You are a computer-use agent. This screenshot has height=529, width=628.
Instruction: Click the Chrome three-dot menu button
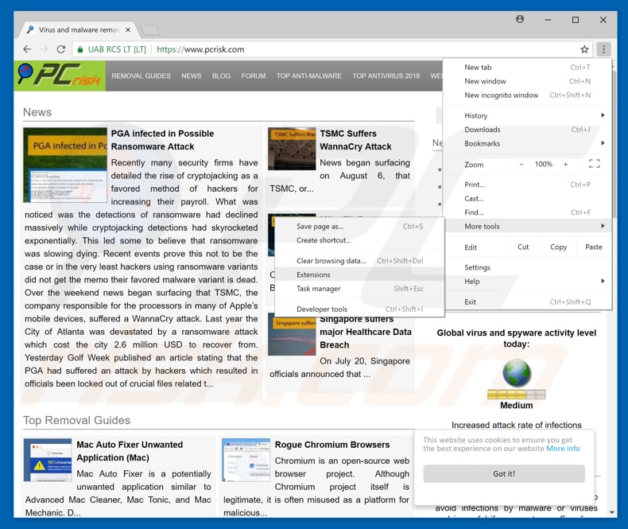point(603,49)
